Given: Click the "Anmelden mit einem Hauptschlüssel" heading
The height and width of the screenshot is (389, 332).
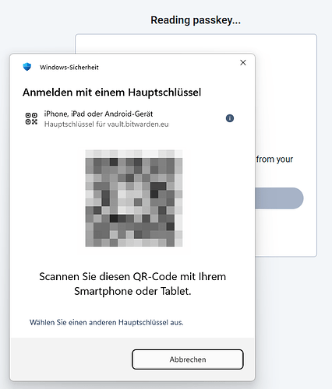Looking at the screenshot, I should (x=111, y=92).
